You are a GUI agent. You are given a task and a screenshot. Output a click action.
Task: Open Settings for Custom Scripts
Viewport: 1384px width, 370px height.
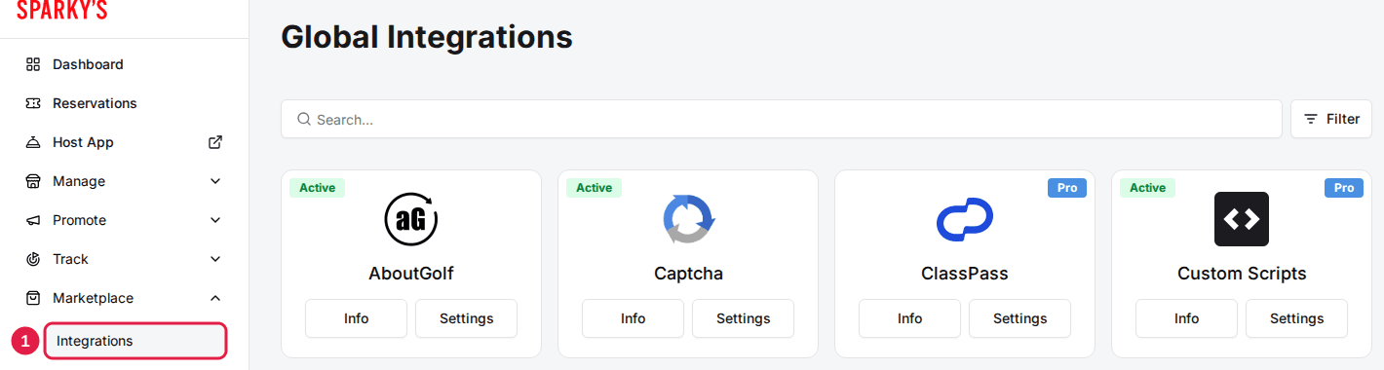pos(1296,318)
